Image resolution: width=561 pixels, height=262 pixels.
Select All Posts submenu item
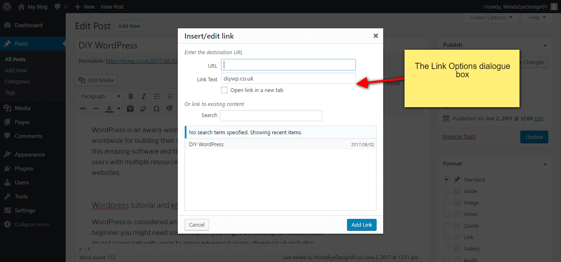(x=15, y=59)
